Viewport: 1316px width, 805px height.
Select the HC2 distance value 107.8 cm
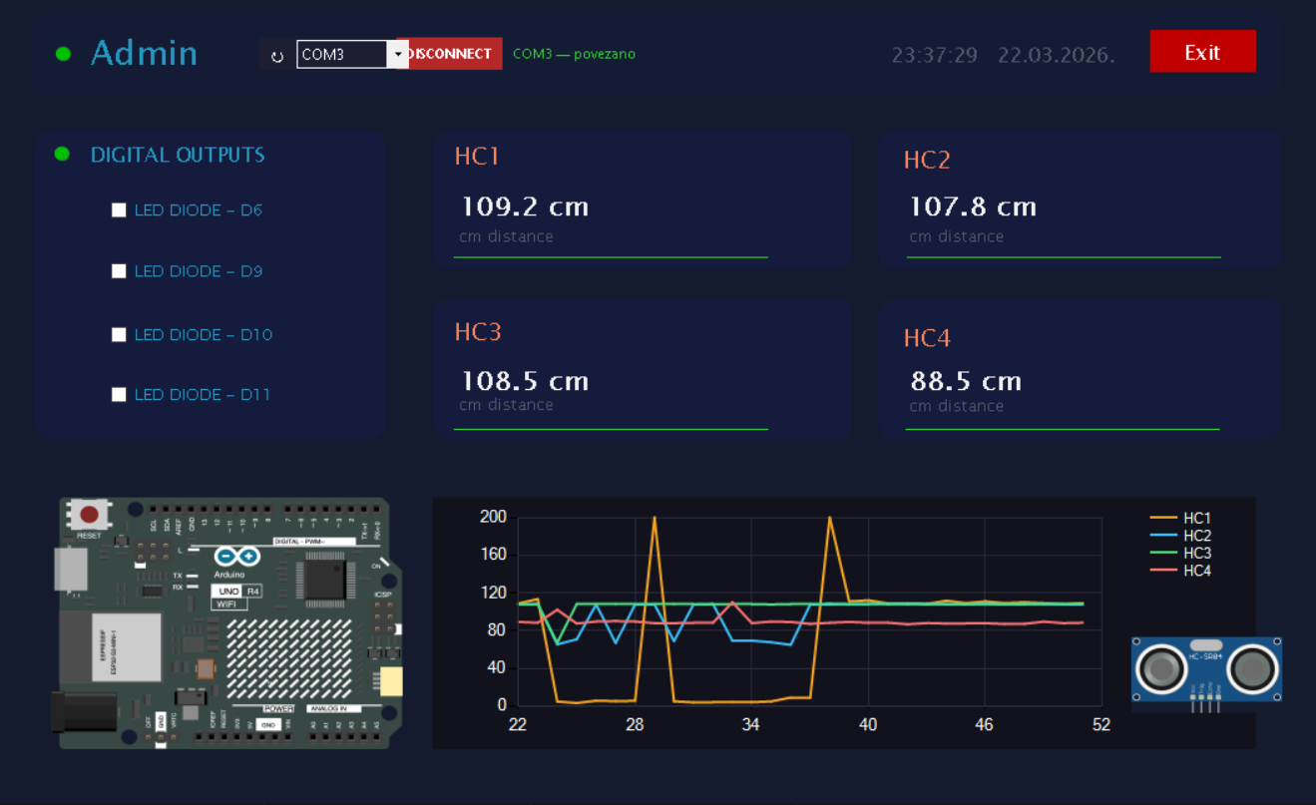tap(973, 206)
